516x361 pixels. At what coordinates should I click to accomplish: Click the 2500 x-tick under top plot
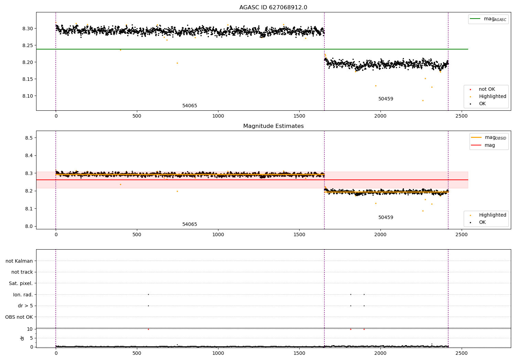[x=461, y=116]
